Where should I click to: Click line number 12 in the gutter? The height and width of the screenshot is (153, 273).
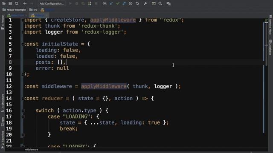click(9, 86)
